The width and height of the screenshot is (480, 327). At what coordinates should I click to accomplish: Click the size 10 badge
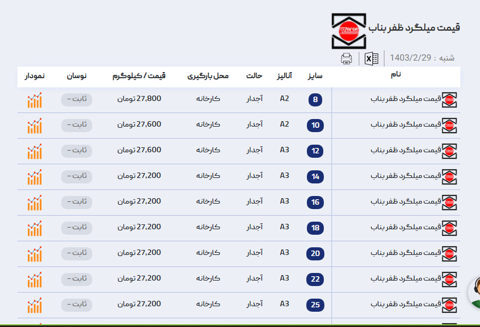[315, 126]
